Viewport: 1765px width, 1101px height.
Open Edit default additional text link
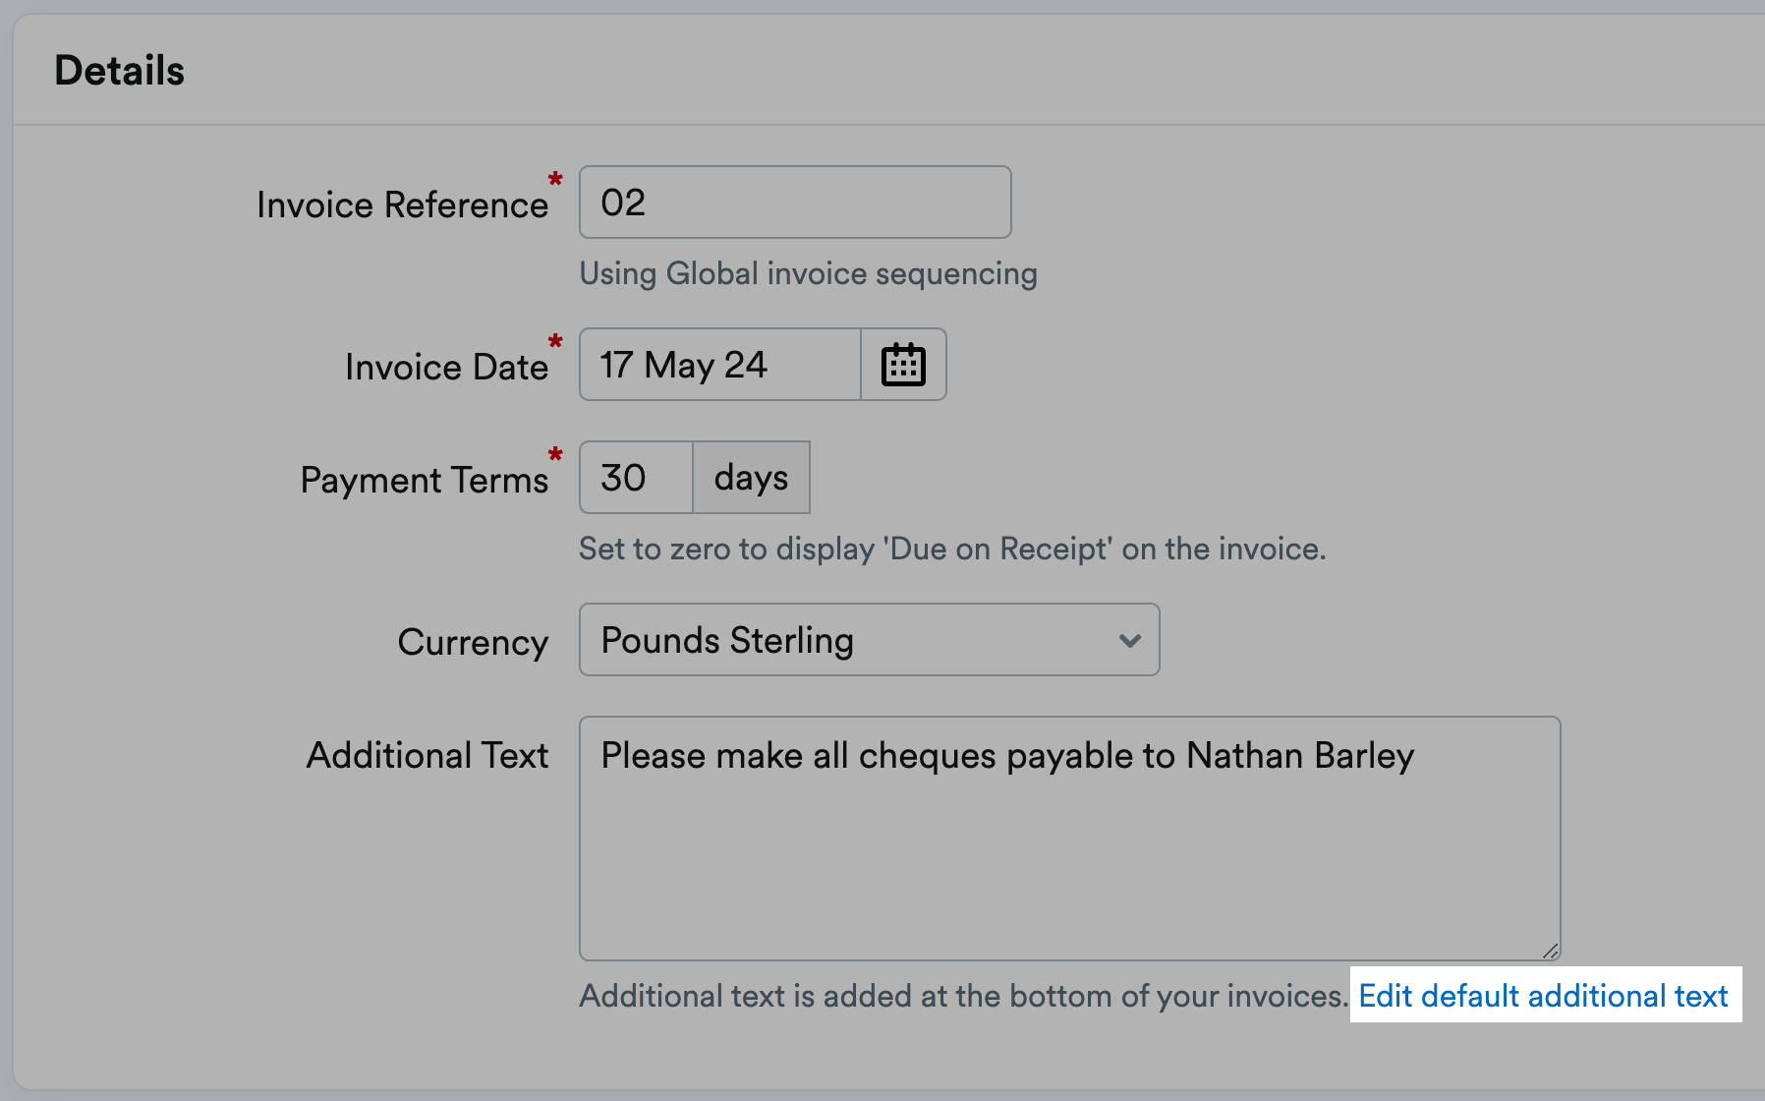(1543, 996)
